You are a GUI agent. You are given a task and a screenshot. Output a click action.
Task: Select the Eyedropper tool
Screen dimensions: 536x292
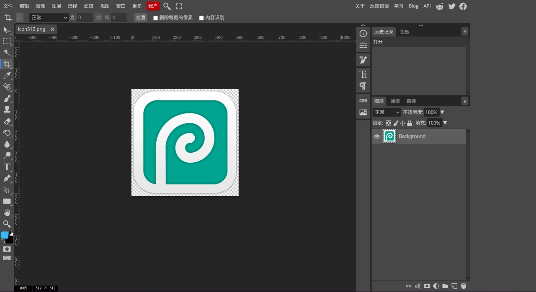7,75
